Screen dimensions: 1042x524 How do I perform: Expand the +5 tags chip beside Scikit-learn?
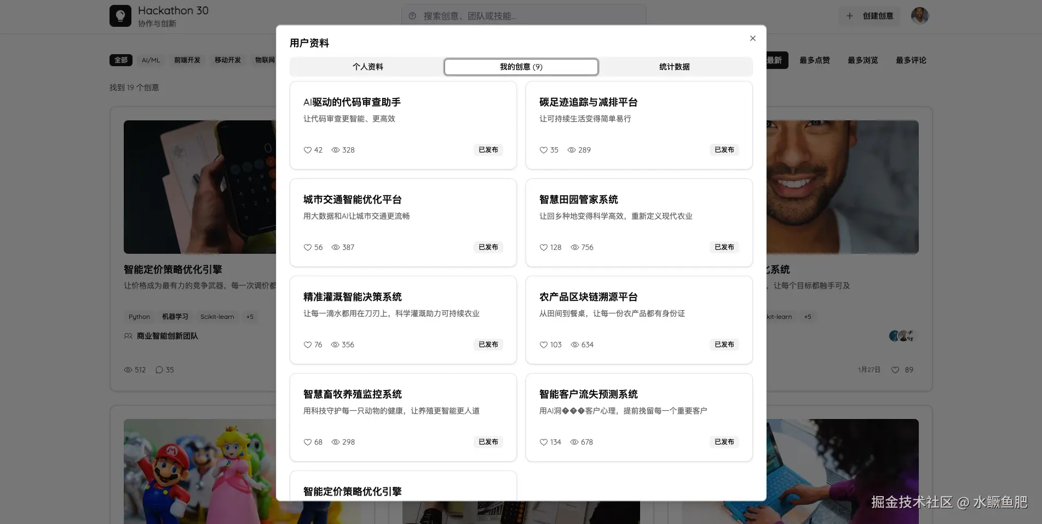(250, 316)
